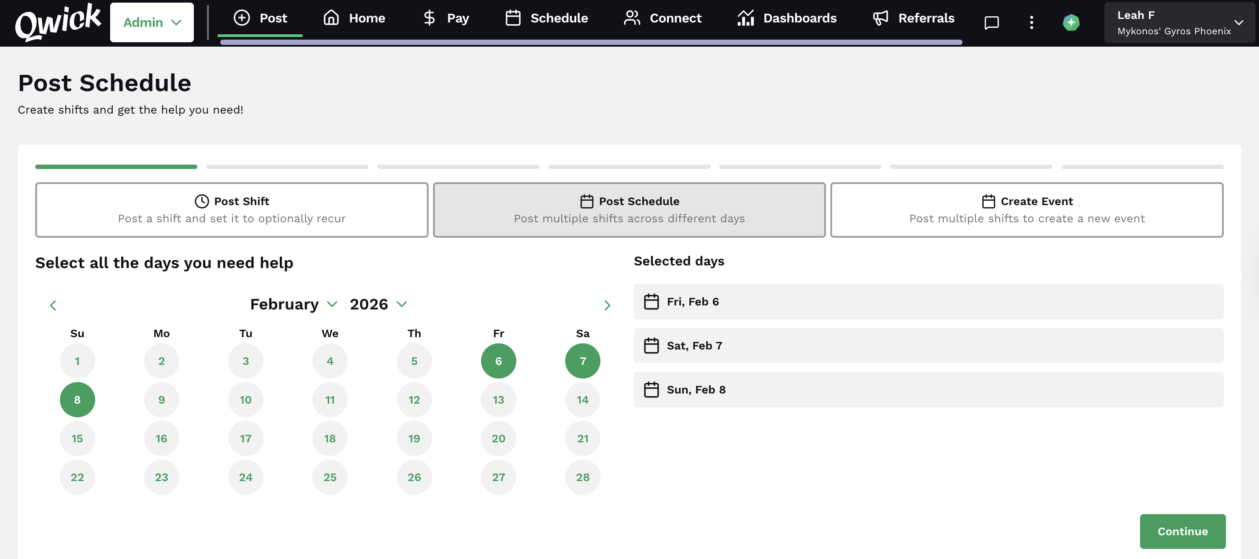Click calendar icon beside Fri, Feb 6
Image resolution: width=1259 pixels, height=559 pixels.
point(651,302)
